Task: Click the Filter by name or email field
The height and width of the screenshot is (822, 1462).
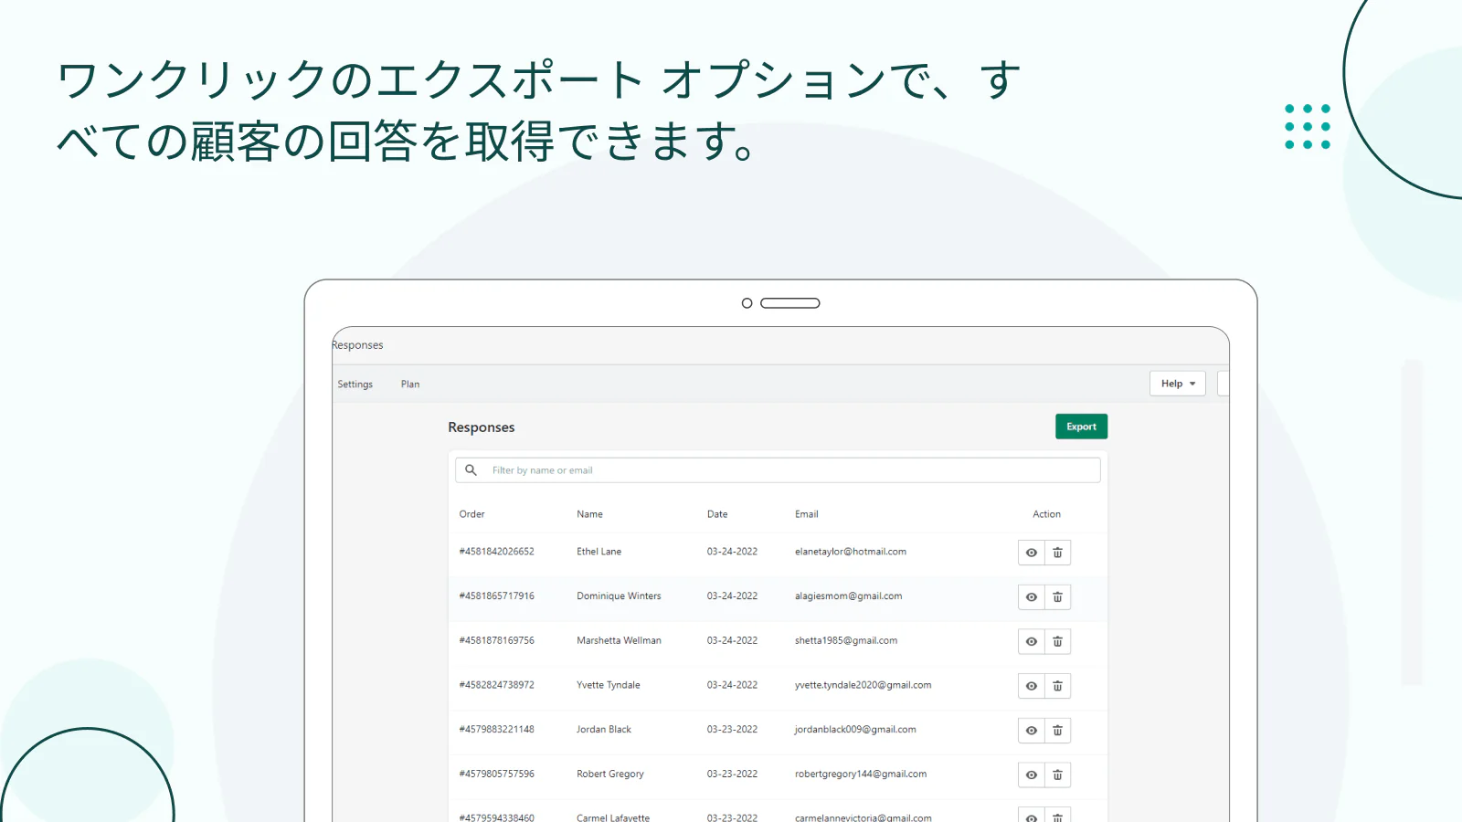Action: (778, 470)
